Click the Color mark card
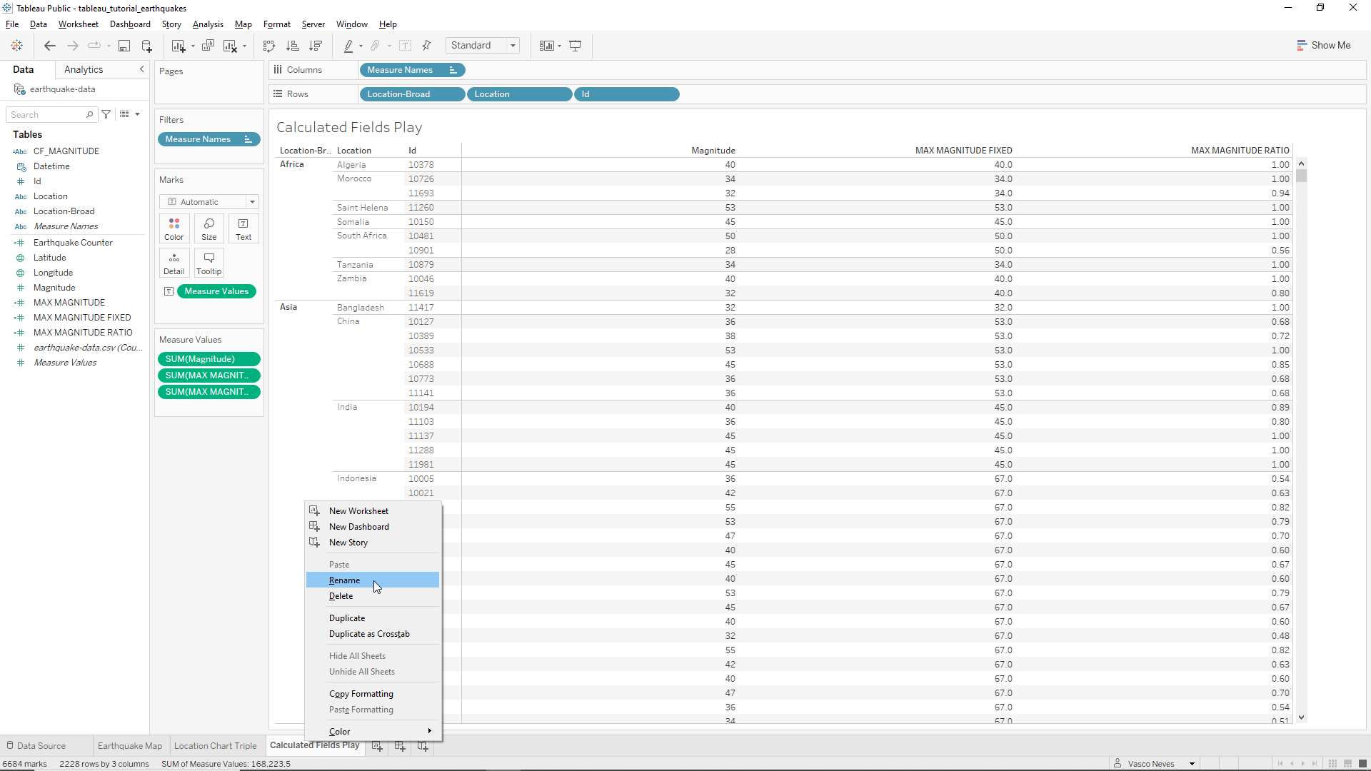 174,228
